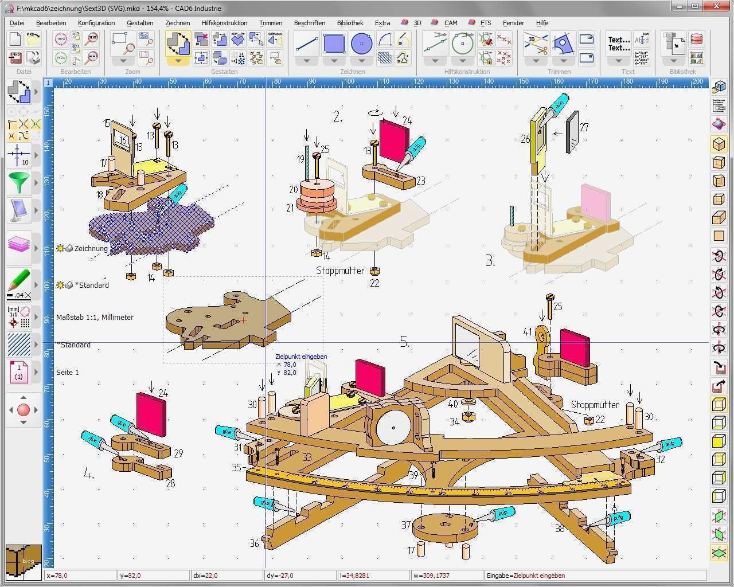Click the page 1 (1) selector icon
Image resolution: width=734 pixels, height=587 pixels.
pos(18,372)
